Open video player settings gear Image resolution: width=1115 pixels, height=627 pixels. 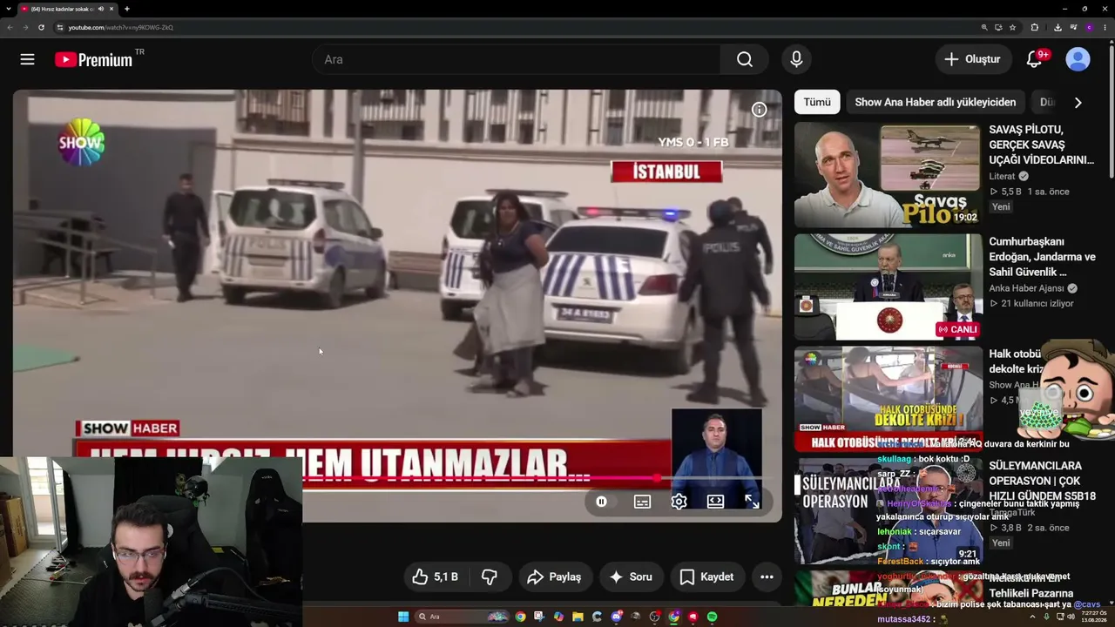pyautogui.click(x=679, y=502)
